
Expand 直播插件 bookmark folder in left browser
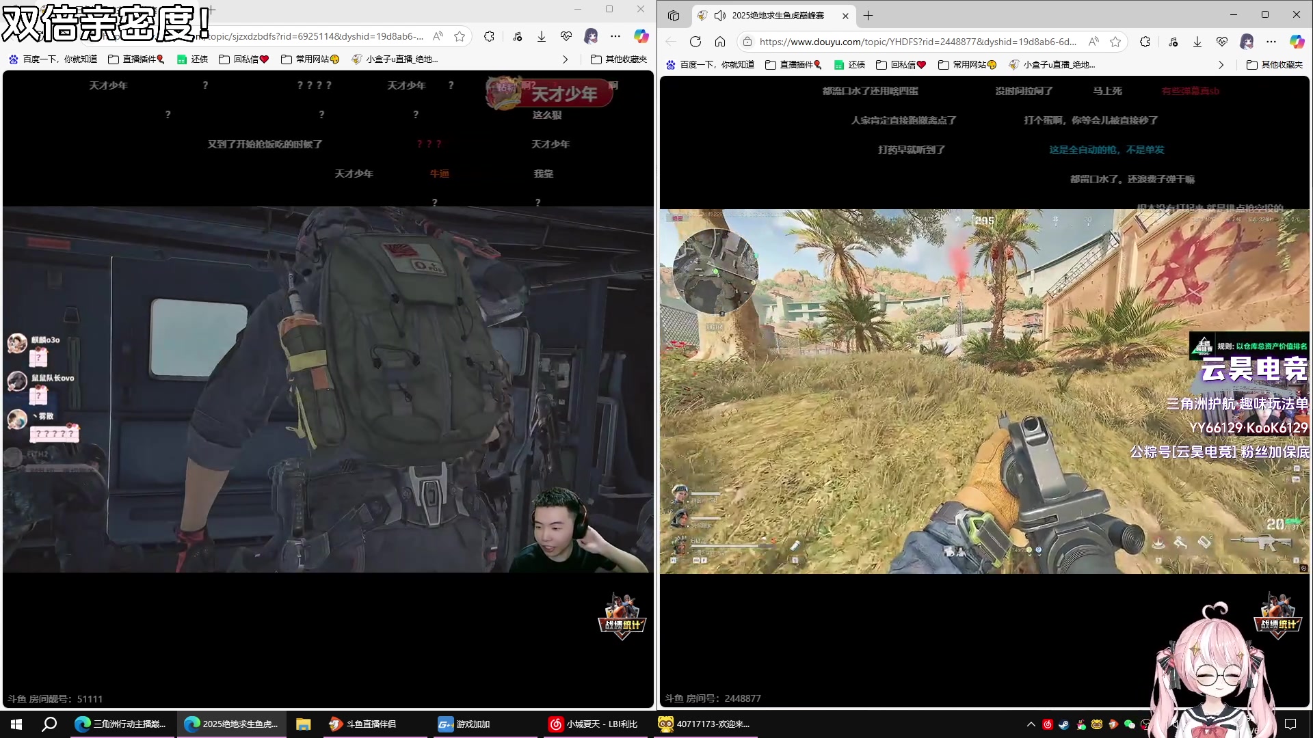pos(137,59)
